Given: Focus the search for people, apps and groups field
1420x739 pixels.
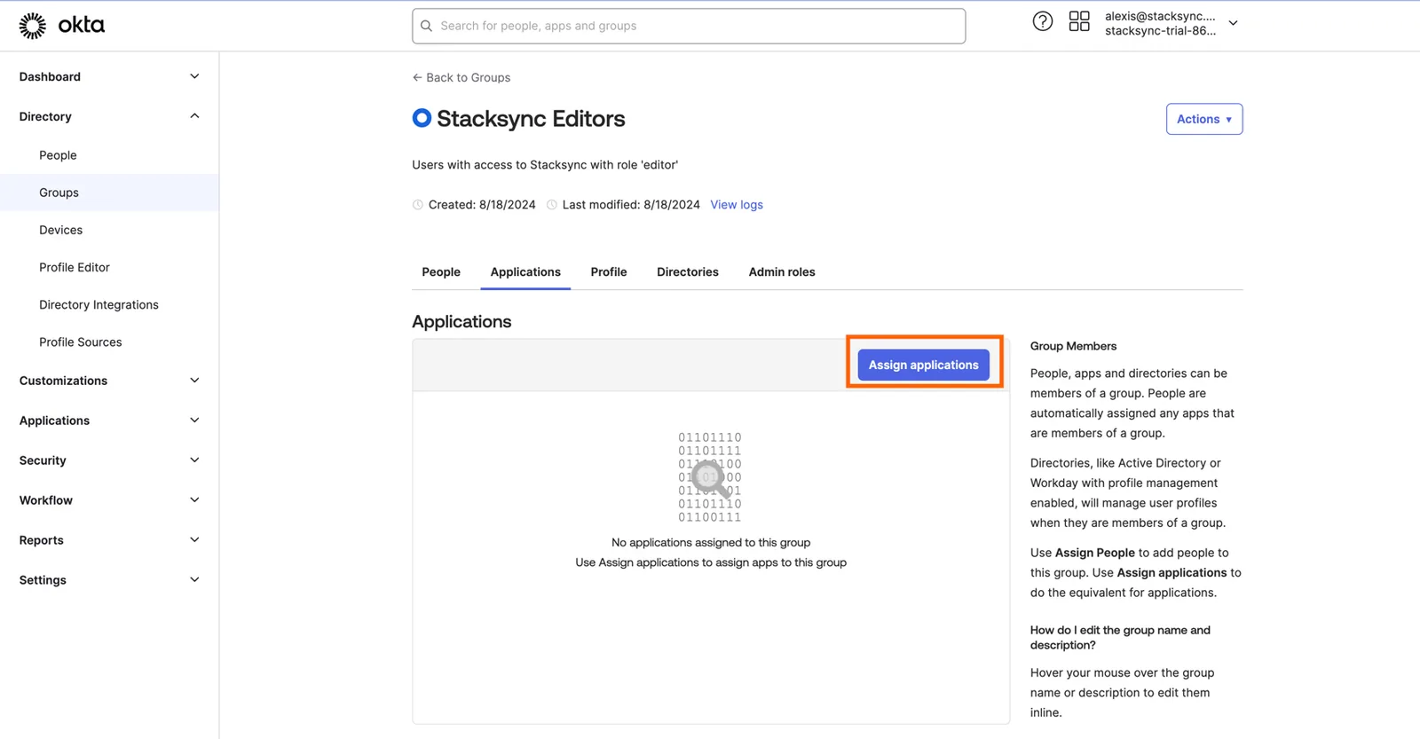Looking at the screenshot, I should 689,26.
